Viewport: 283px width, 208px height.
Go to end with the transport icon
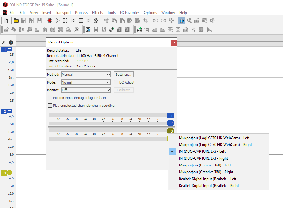[x=89, y=20]
